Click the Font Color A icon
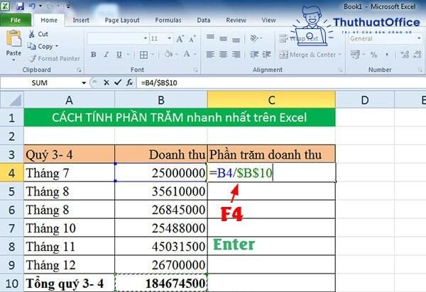Image resolution: width=426 pixels, height=292 pixels. (x=187, y=54)
